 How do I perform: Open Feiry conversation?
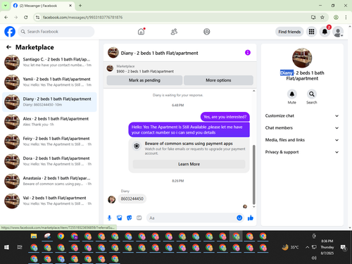click(49, 142)
